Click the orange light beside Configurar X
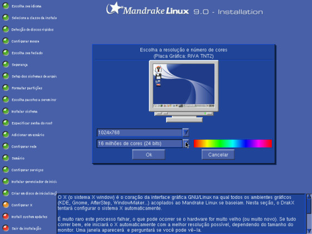Image resolution: width=312 pixels, height=234 pixels. 6,205
